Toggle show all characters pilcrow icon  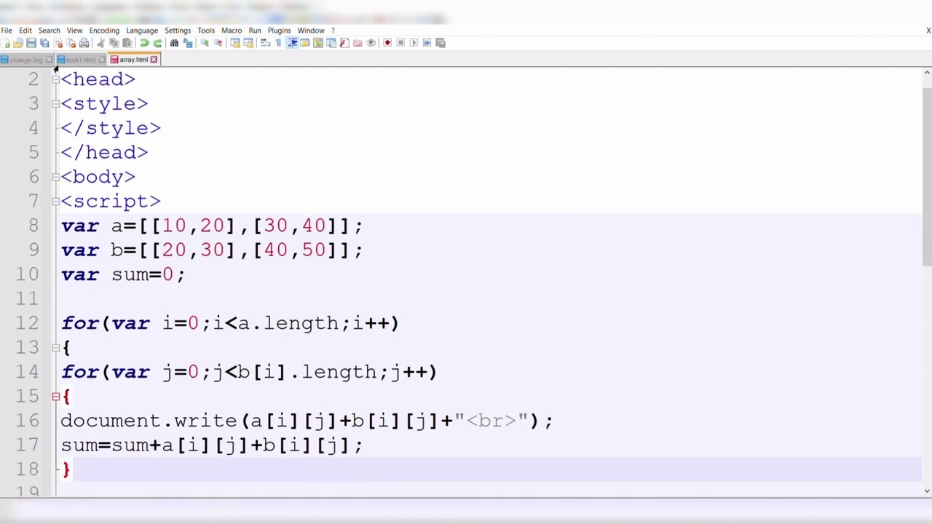click(x=278, y=43)
